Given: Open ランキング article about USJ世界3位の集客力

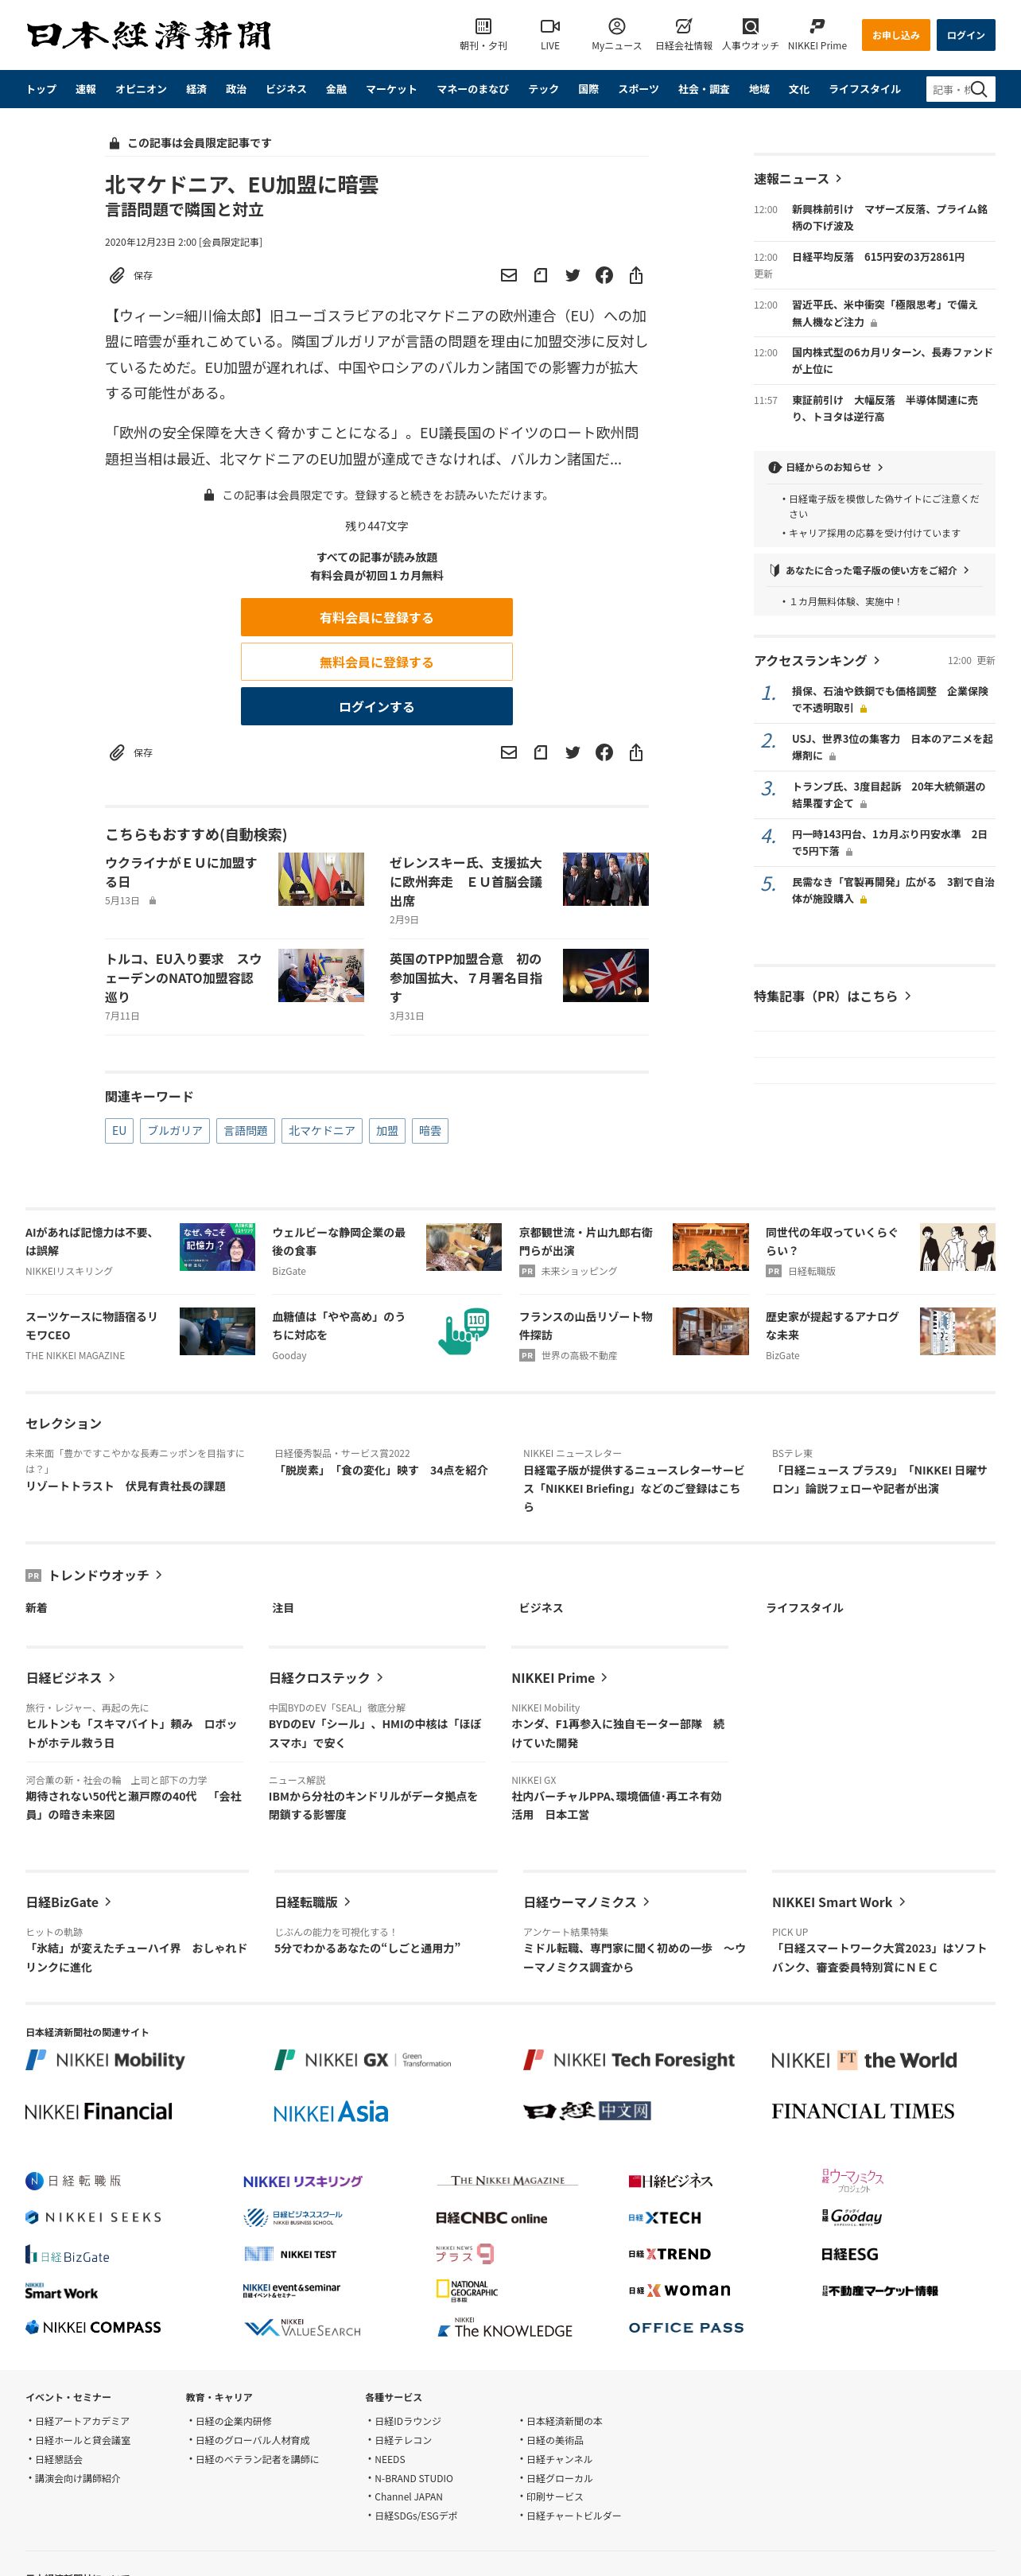Looking at the screenshot, I should (x=892, y=747).
